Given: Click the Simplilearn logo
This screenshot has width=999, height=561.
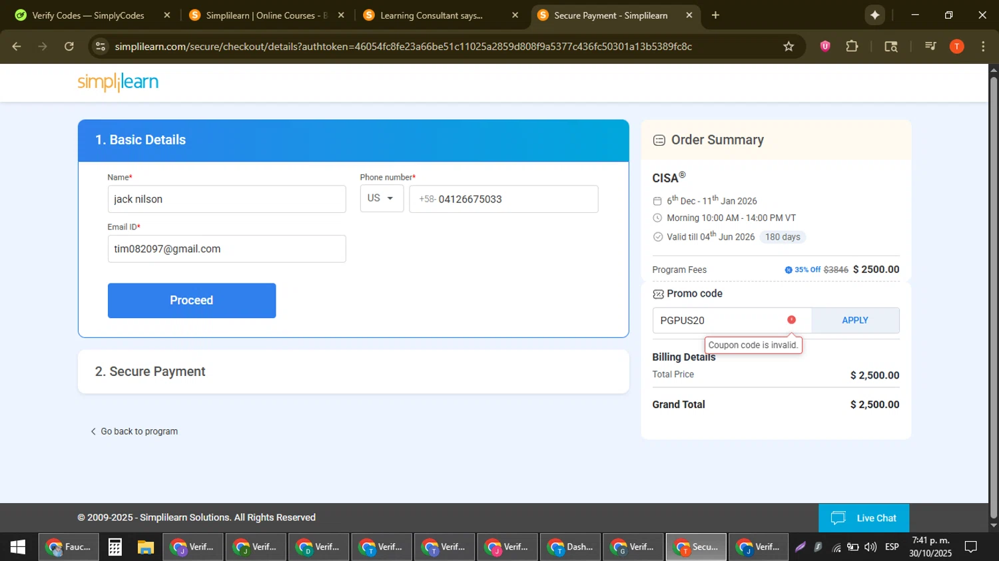Looking at the screenshot, I should [x=118, y=82].
